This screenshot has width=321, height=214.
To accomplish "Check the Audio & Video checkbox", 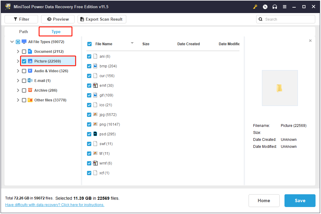I will 24,71.
